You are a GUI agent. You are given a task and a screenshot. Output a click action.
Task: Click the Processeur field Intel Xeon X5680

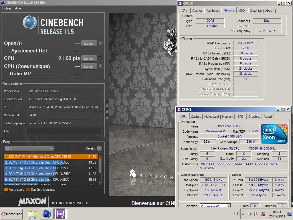click(64, 91)
